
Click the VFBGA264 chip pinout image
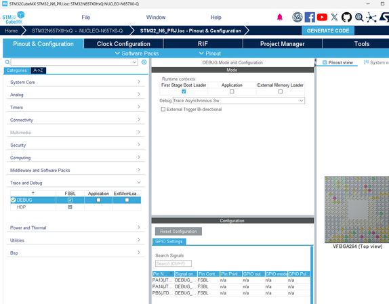tap(356, 210)
